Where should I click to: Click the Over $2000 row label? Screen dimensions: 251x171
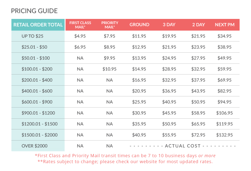click(34, 146)
